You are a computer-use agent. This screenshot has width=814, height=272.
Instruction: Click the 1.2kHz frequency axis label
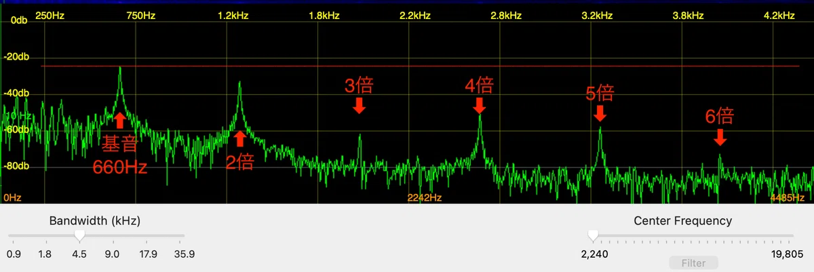pyautogui.click(x=233, y=16)
